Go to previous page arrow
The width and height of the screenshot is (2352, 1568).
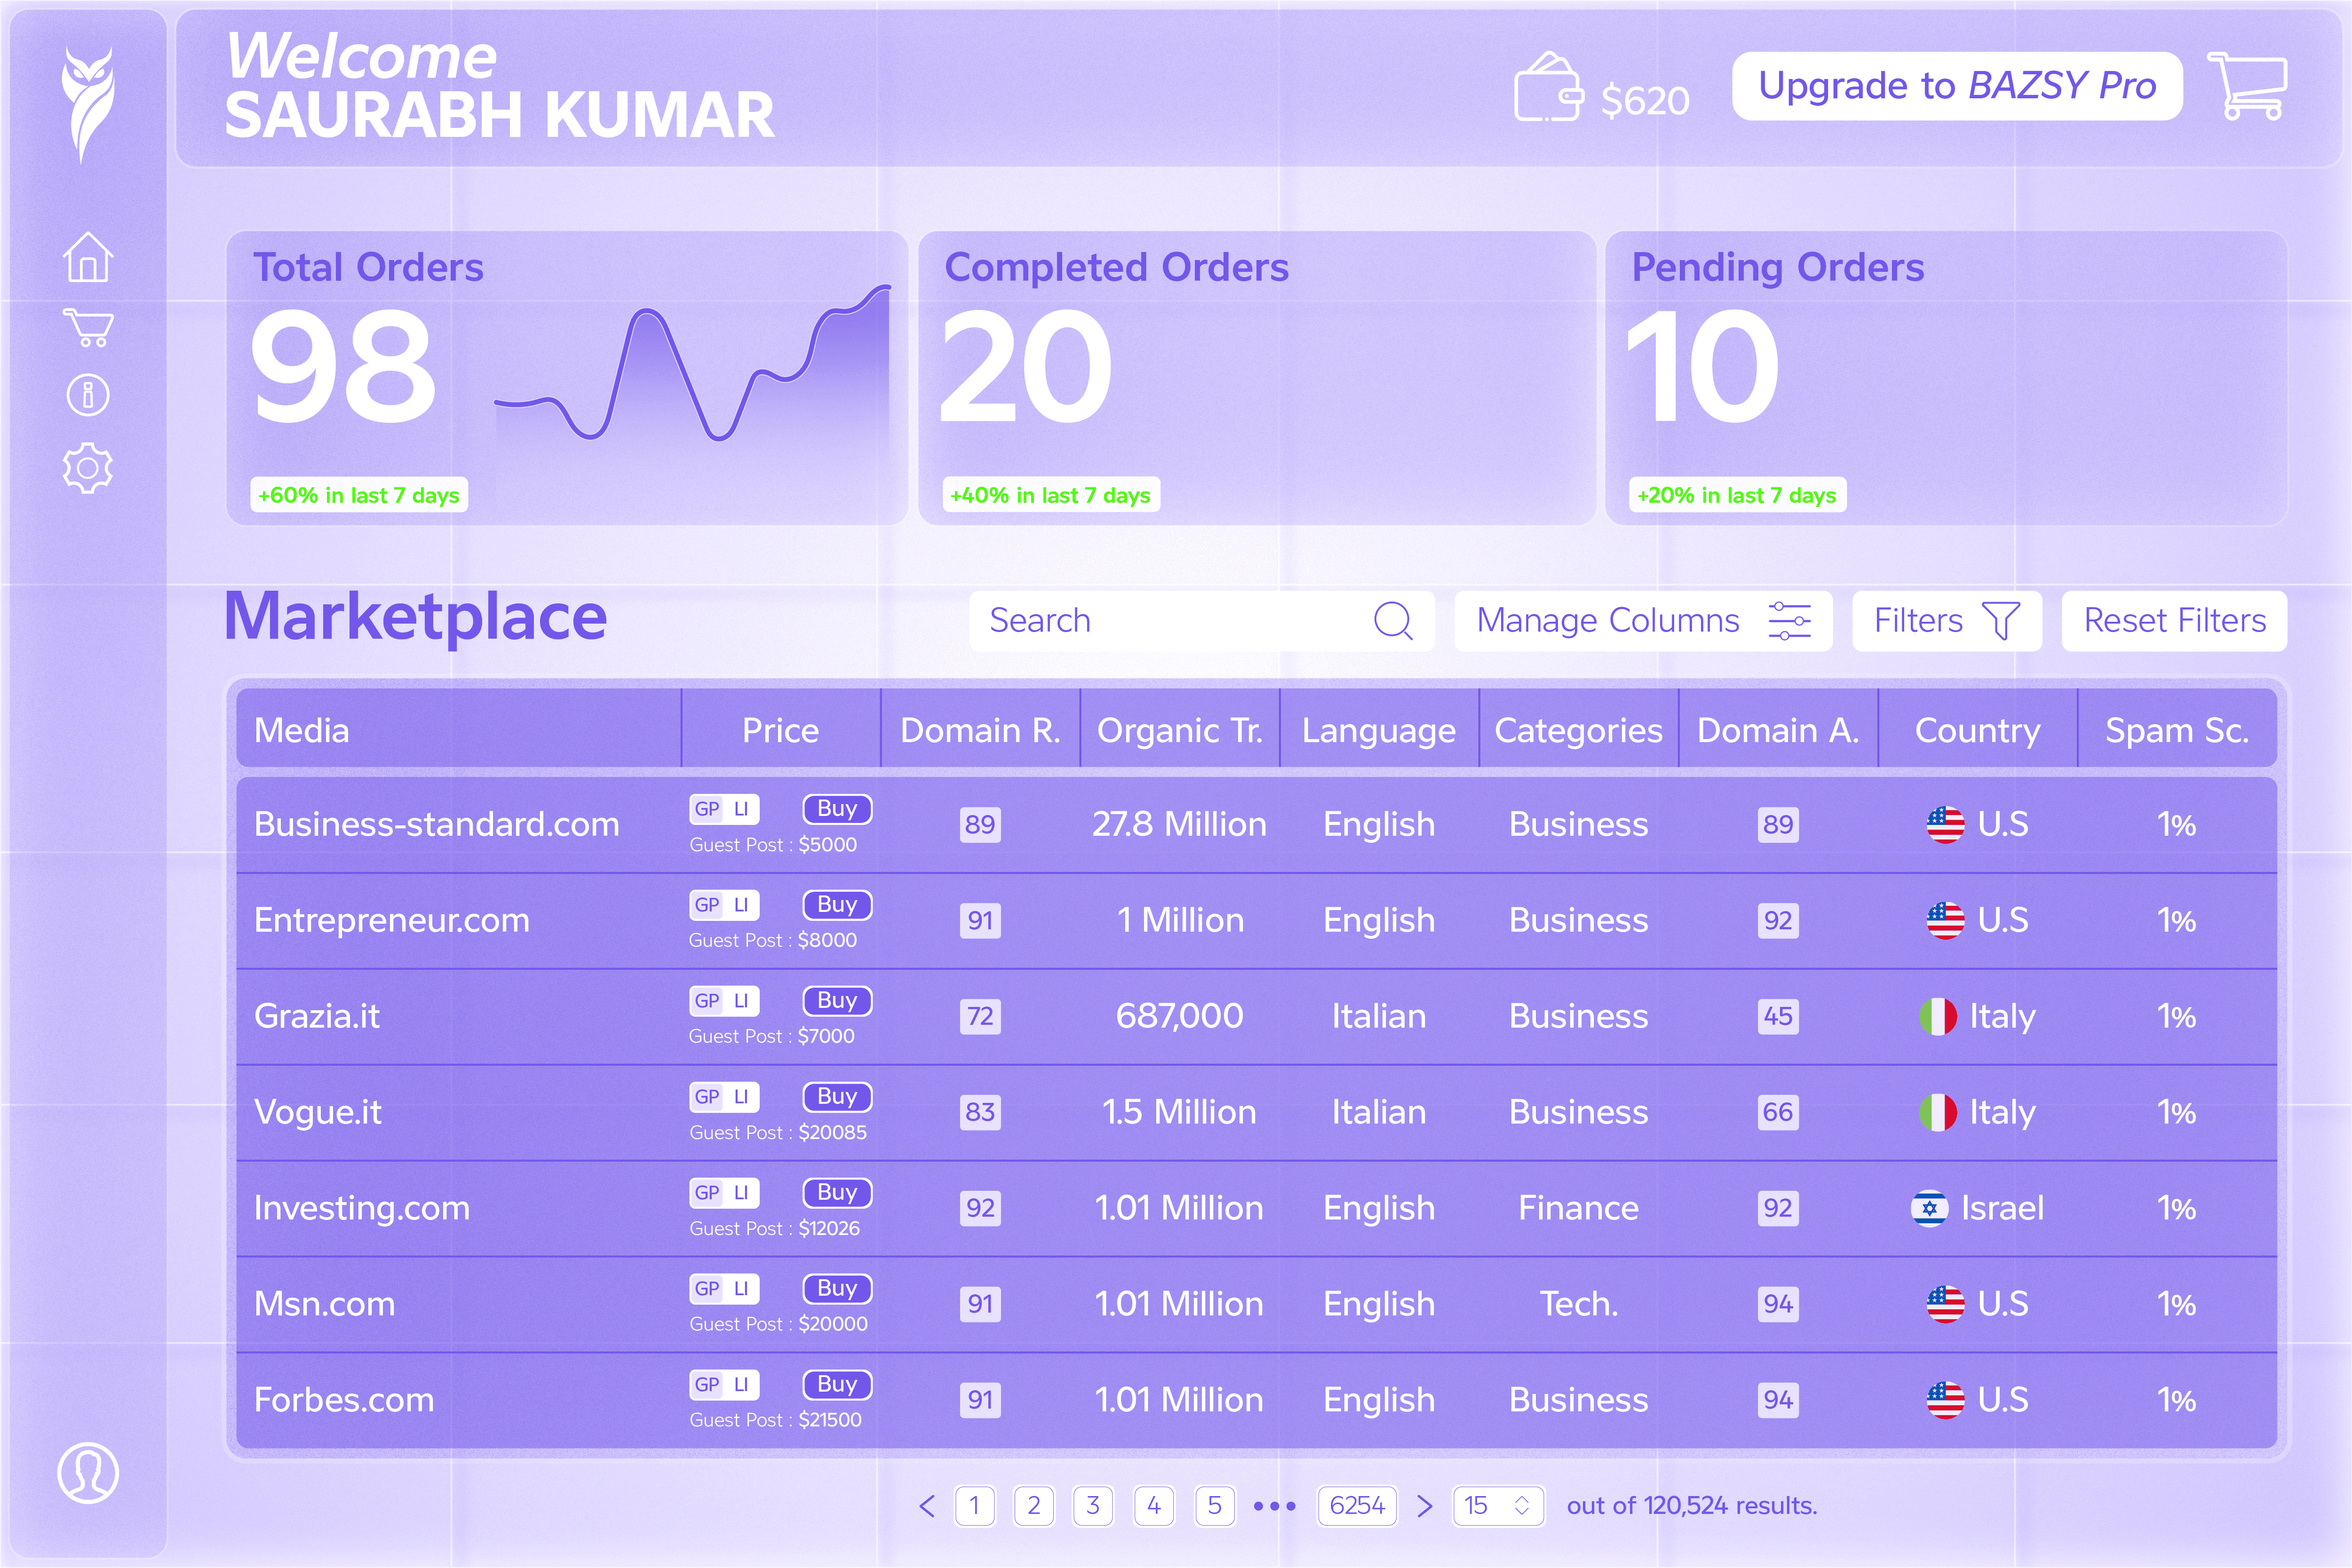pyautogui.click(x=927, y=1506)
